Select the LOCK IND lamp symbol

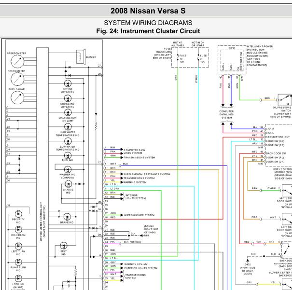(18, 278)
